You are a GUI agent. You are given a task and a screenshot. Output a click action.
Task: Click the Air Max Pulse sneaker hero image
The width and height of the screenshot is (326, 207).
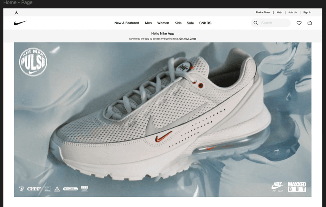[x=163, y=120]
